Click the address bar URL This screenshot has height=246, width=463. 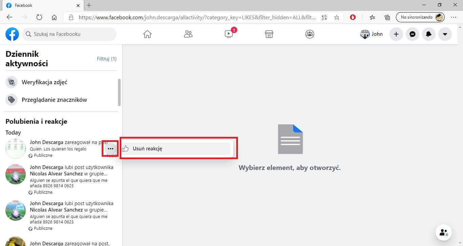(197, 17)
